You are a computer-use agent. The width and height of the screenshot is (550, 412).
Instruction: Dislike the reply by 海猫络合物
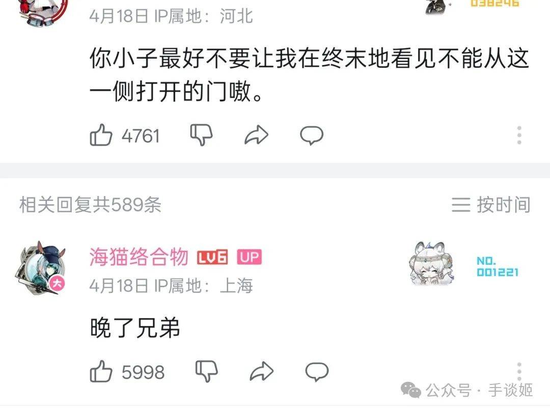(207, 371)
